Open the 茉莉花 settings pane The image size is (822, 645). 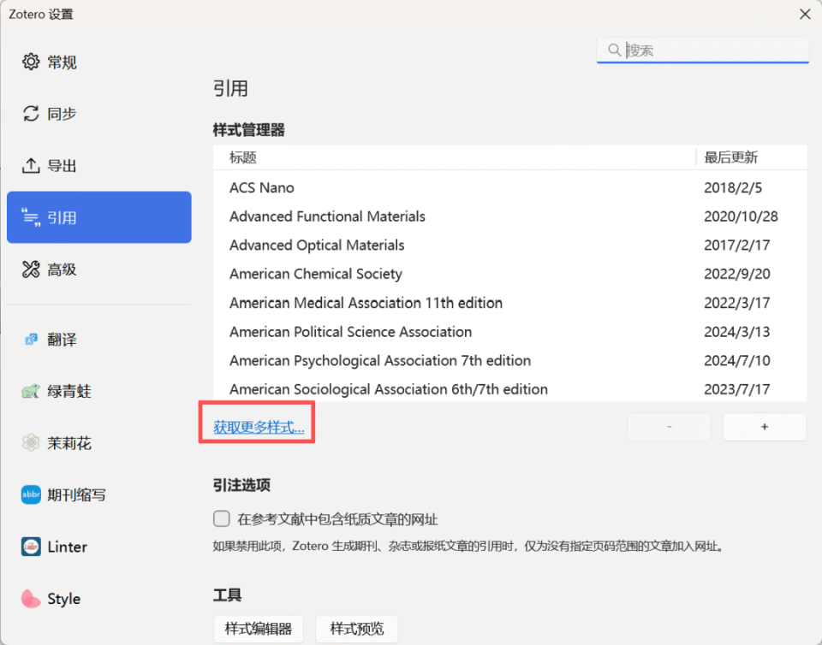99,443
